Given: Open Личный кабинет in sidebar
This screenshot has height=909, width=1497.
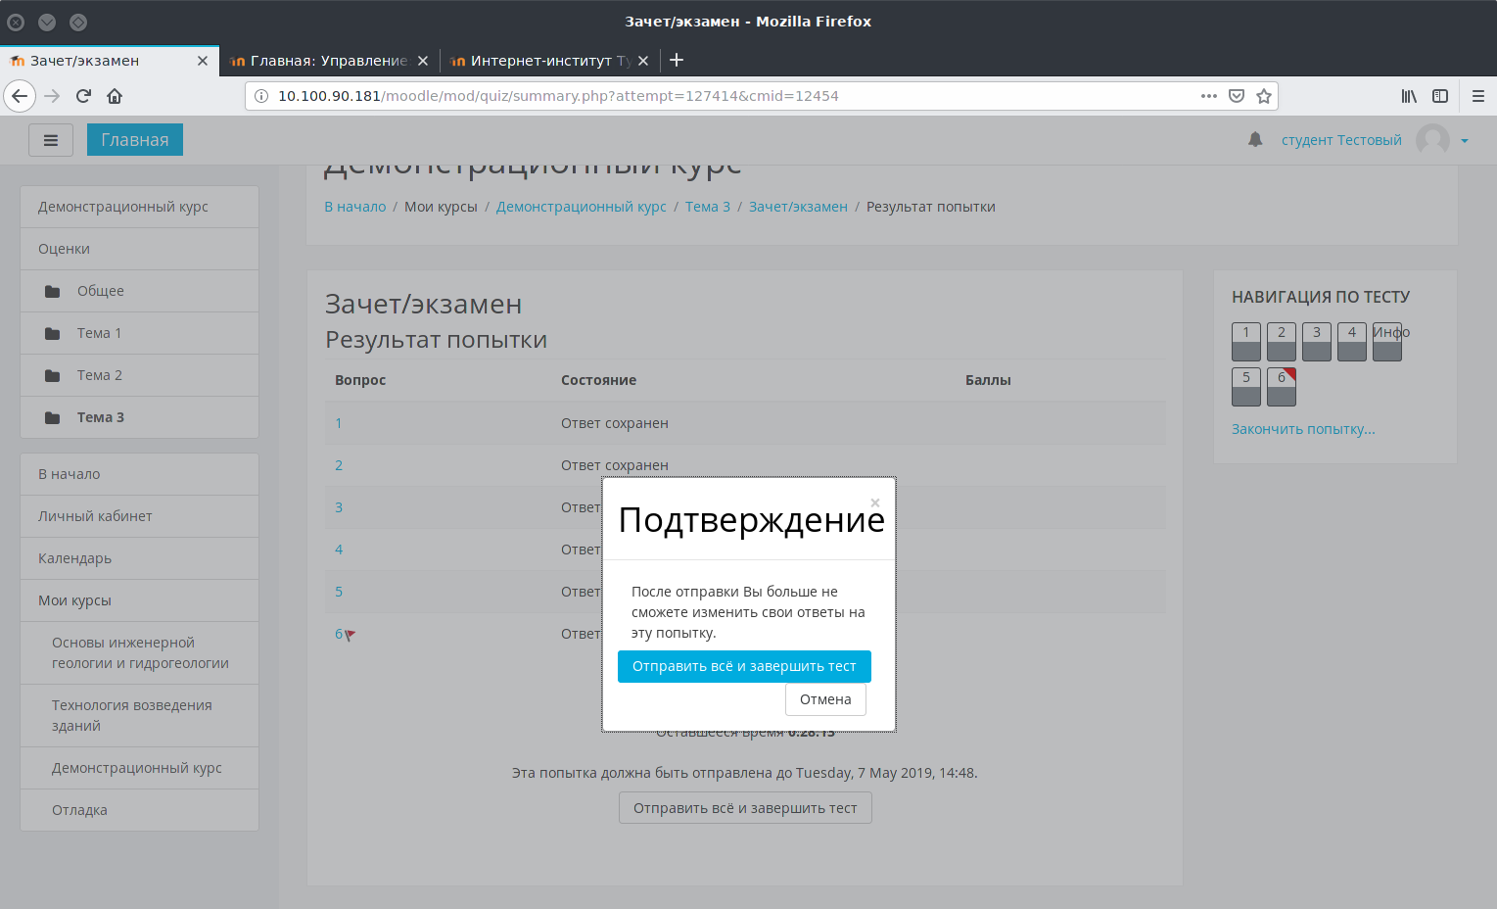Looking at the screenshot, I should coord(139,516).
